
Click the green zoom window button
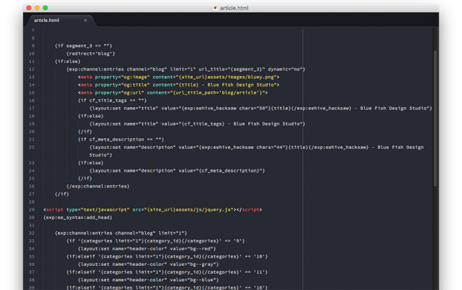[45, 8]
